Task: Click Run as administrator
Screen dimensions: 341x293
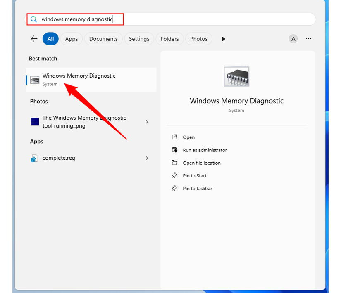Action: 204,150
